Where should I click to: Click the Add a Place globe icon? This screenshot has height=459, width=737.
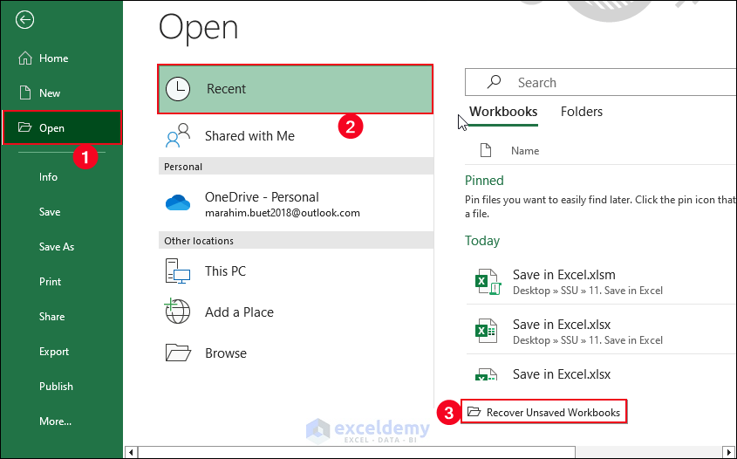pos(177,311)
